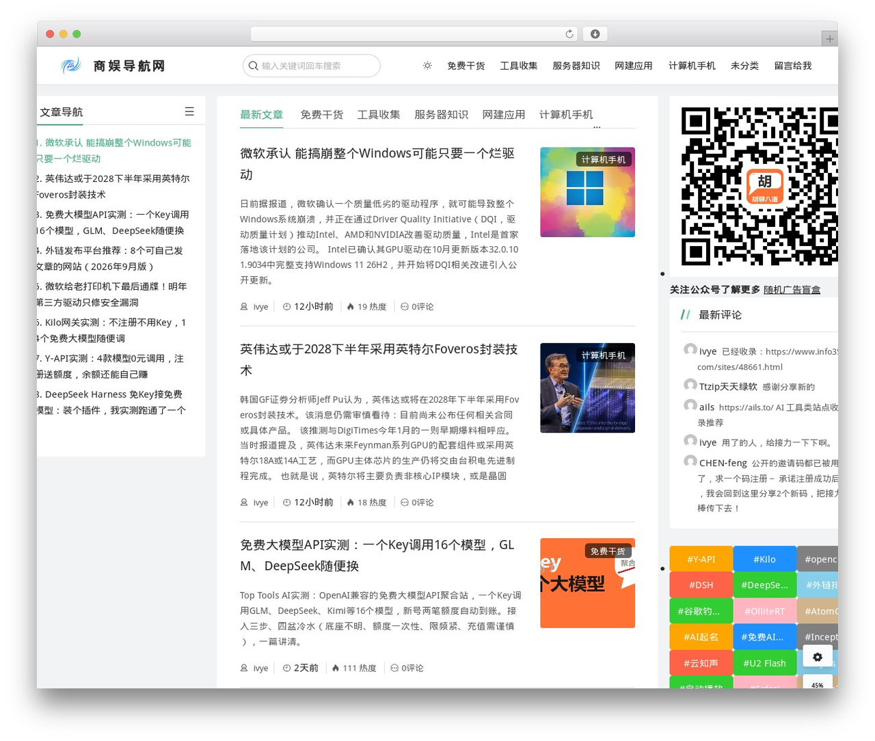Click 18 热度 flame icon
Image resolution: width=875 pixels, height=741 pixels.
[x=351, y=502]
